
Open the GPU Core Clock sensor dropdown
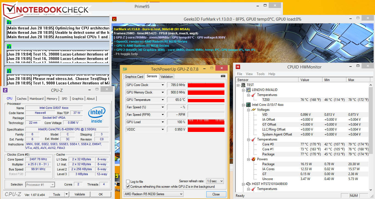pyautogui.click(x=163, y=85)
